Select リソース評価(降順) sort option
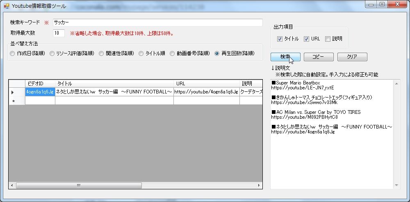410x202 pixels. 72,53
